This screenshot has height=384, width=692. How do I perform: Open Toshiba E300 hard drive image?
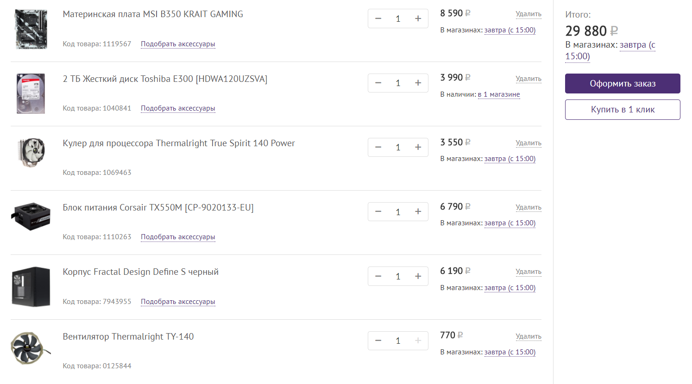[31, 93]
